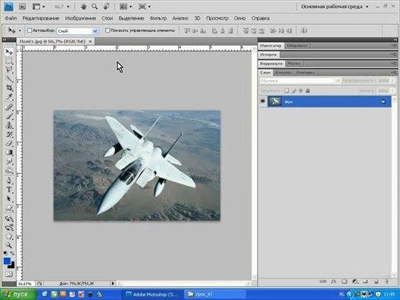Select the History Brush tool
Image resolution: width=400 pixels, height=300 pixels.
pos(9,134)
